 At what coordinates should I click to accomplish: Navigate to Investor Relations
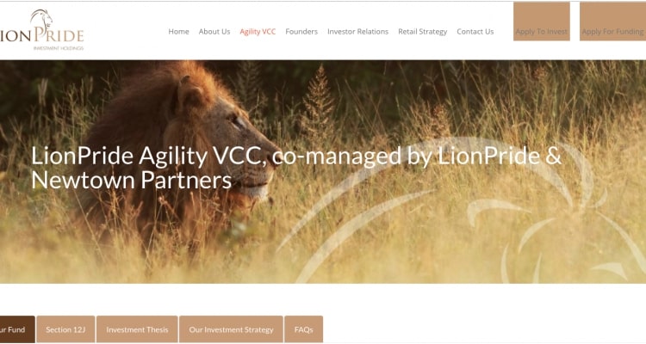click(x=357, y=32)
